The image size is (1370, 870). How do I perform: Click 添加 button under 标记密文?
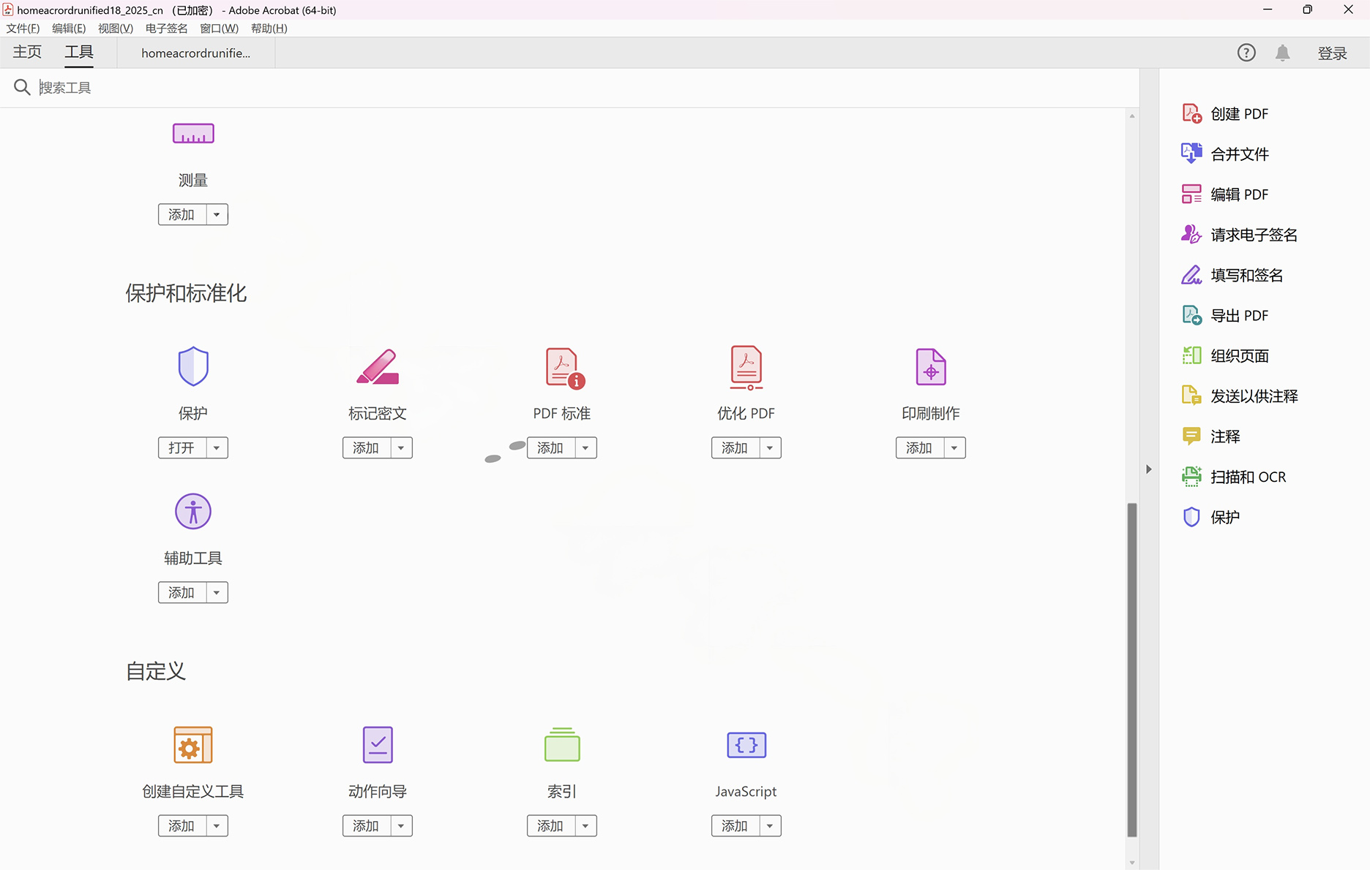(367, 447)
